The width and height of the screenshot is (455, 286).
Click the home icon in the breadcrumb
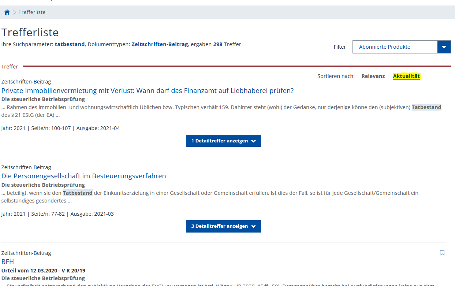click(x=7, y=12)
